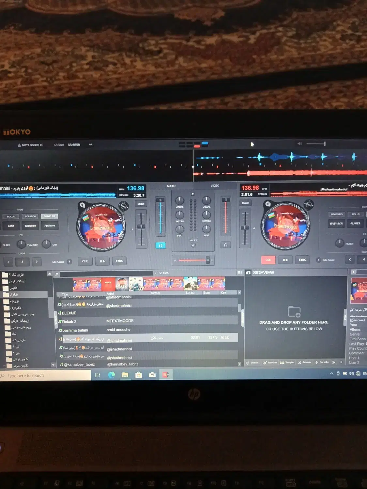Increase loop size on left deck
The width and height of the screenshot is (367, 489).
(x=37, y=262)
